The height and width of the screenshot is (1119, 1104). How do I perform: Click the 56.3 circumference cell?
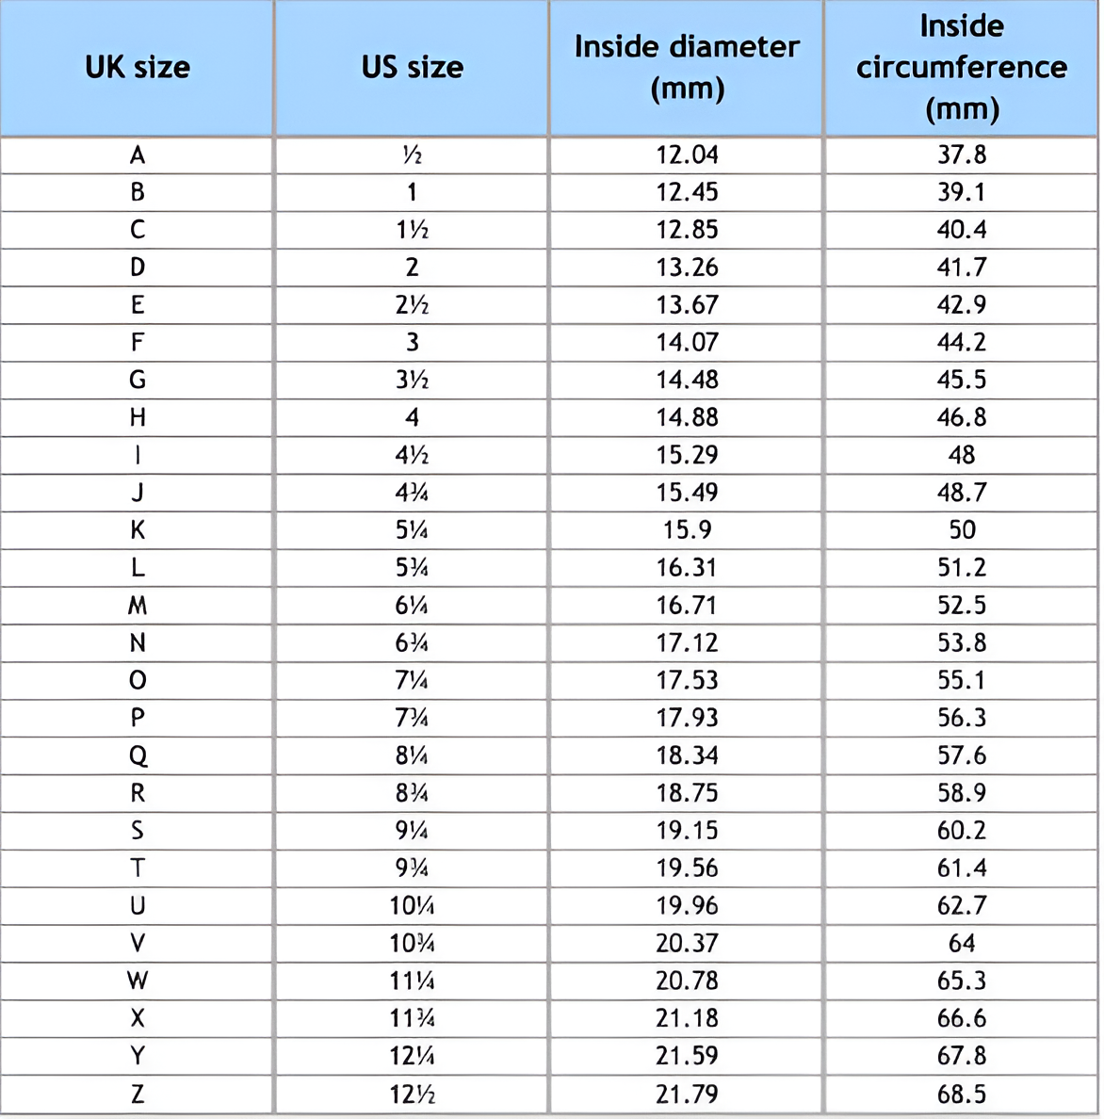[962, 718]
